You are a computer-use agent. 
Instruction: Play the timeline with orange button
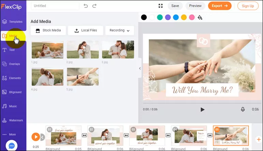click(x=36, y=137)
